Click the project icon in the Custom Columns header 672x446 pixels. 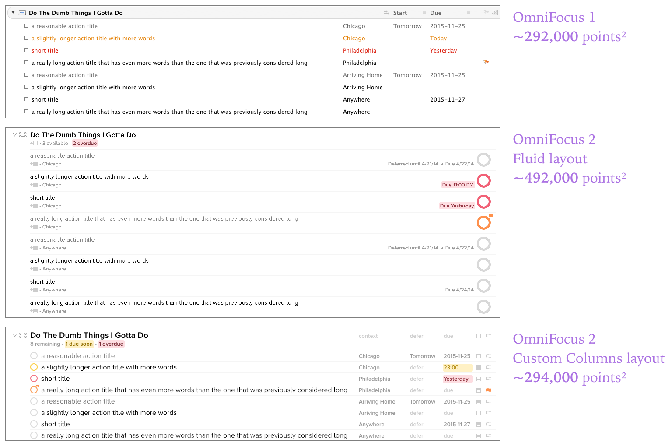(23, 335)
